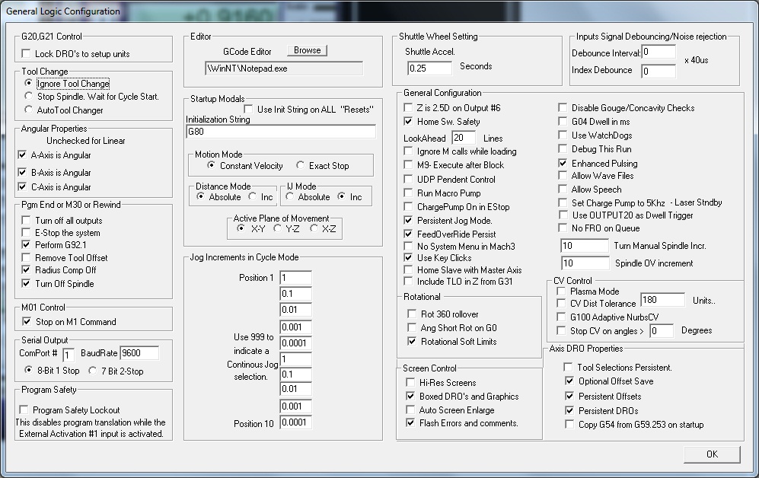
Task: Select Y-Z active plane
Action: (277, 228)
